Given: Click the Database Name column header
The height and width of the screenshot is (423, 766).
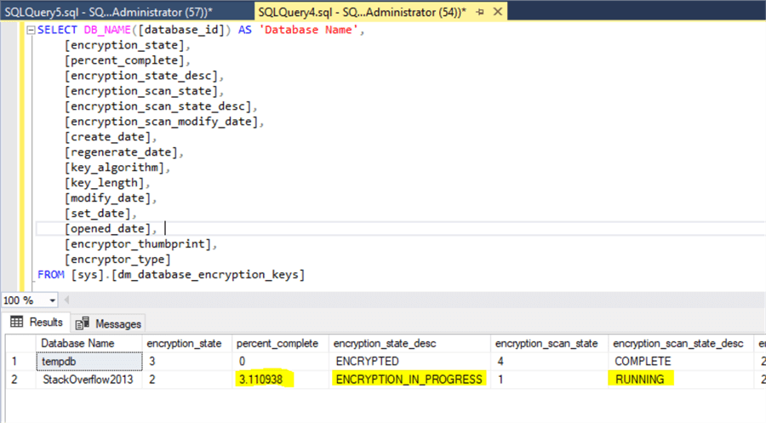Looking at the screenshot, I should 78,343.
